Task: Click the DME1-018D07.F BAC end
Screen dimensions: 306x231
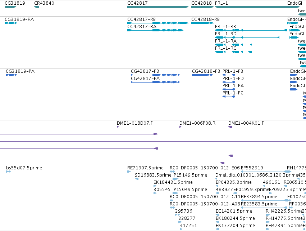Action: coord(118,127)
